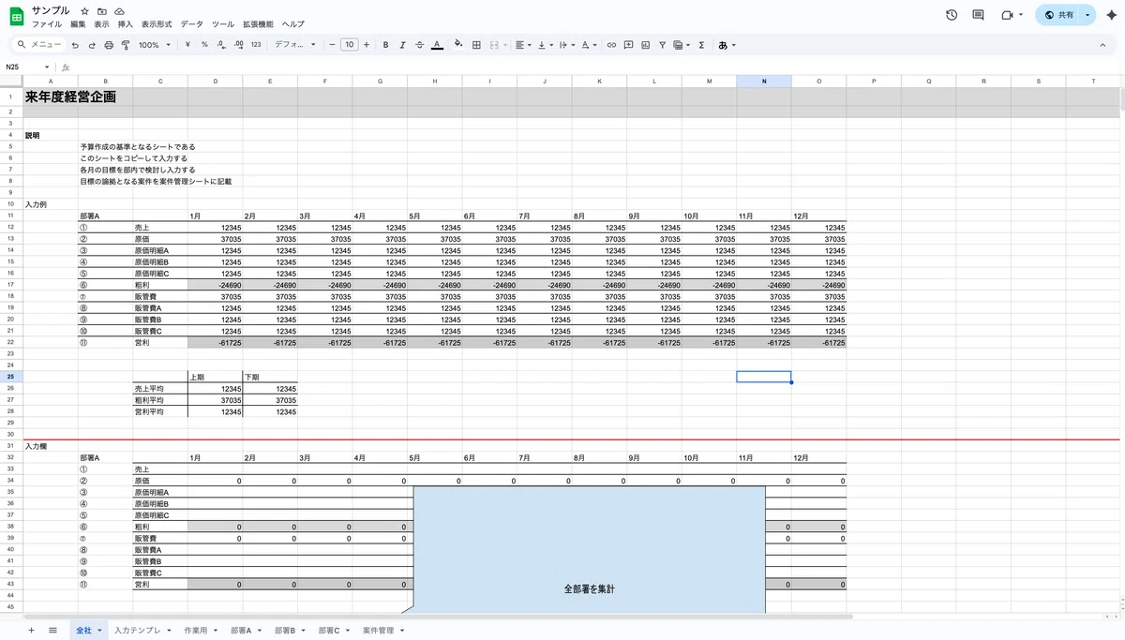Open the input tools あ dropdown

pyautogui.click(x=727, y=44)
